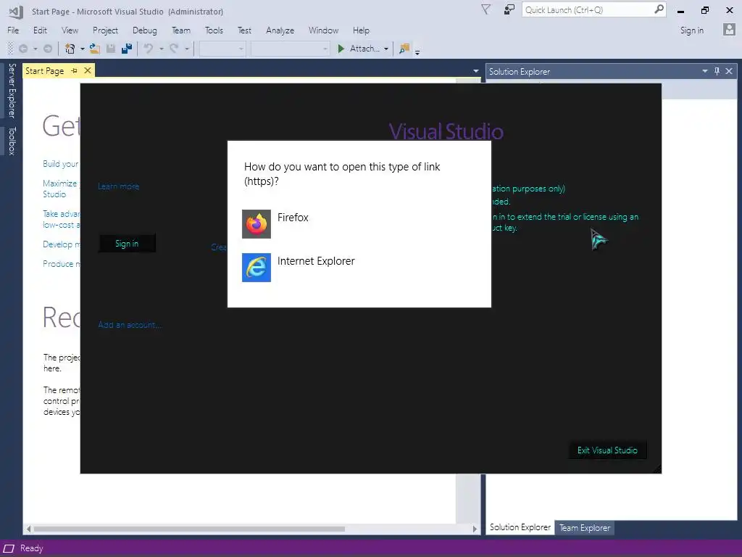Click the Navigate Forward toolbar icon

coord(48,49)
